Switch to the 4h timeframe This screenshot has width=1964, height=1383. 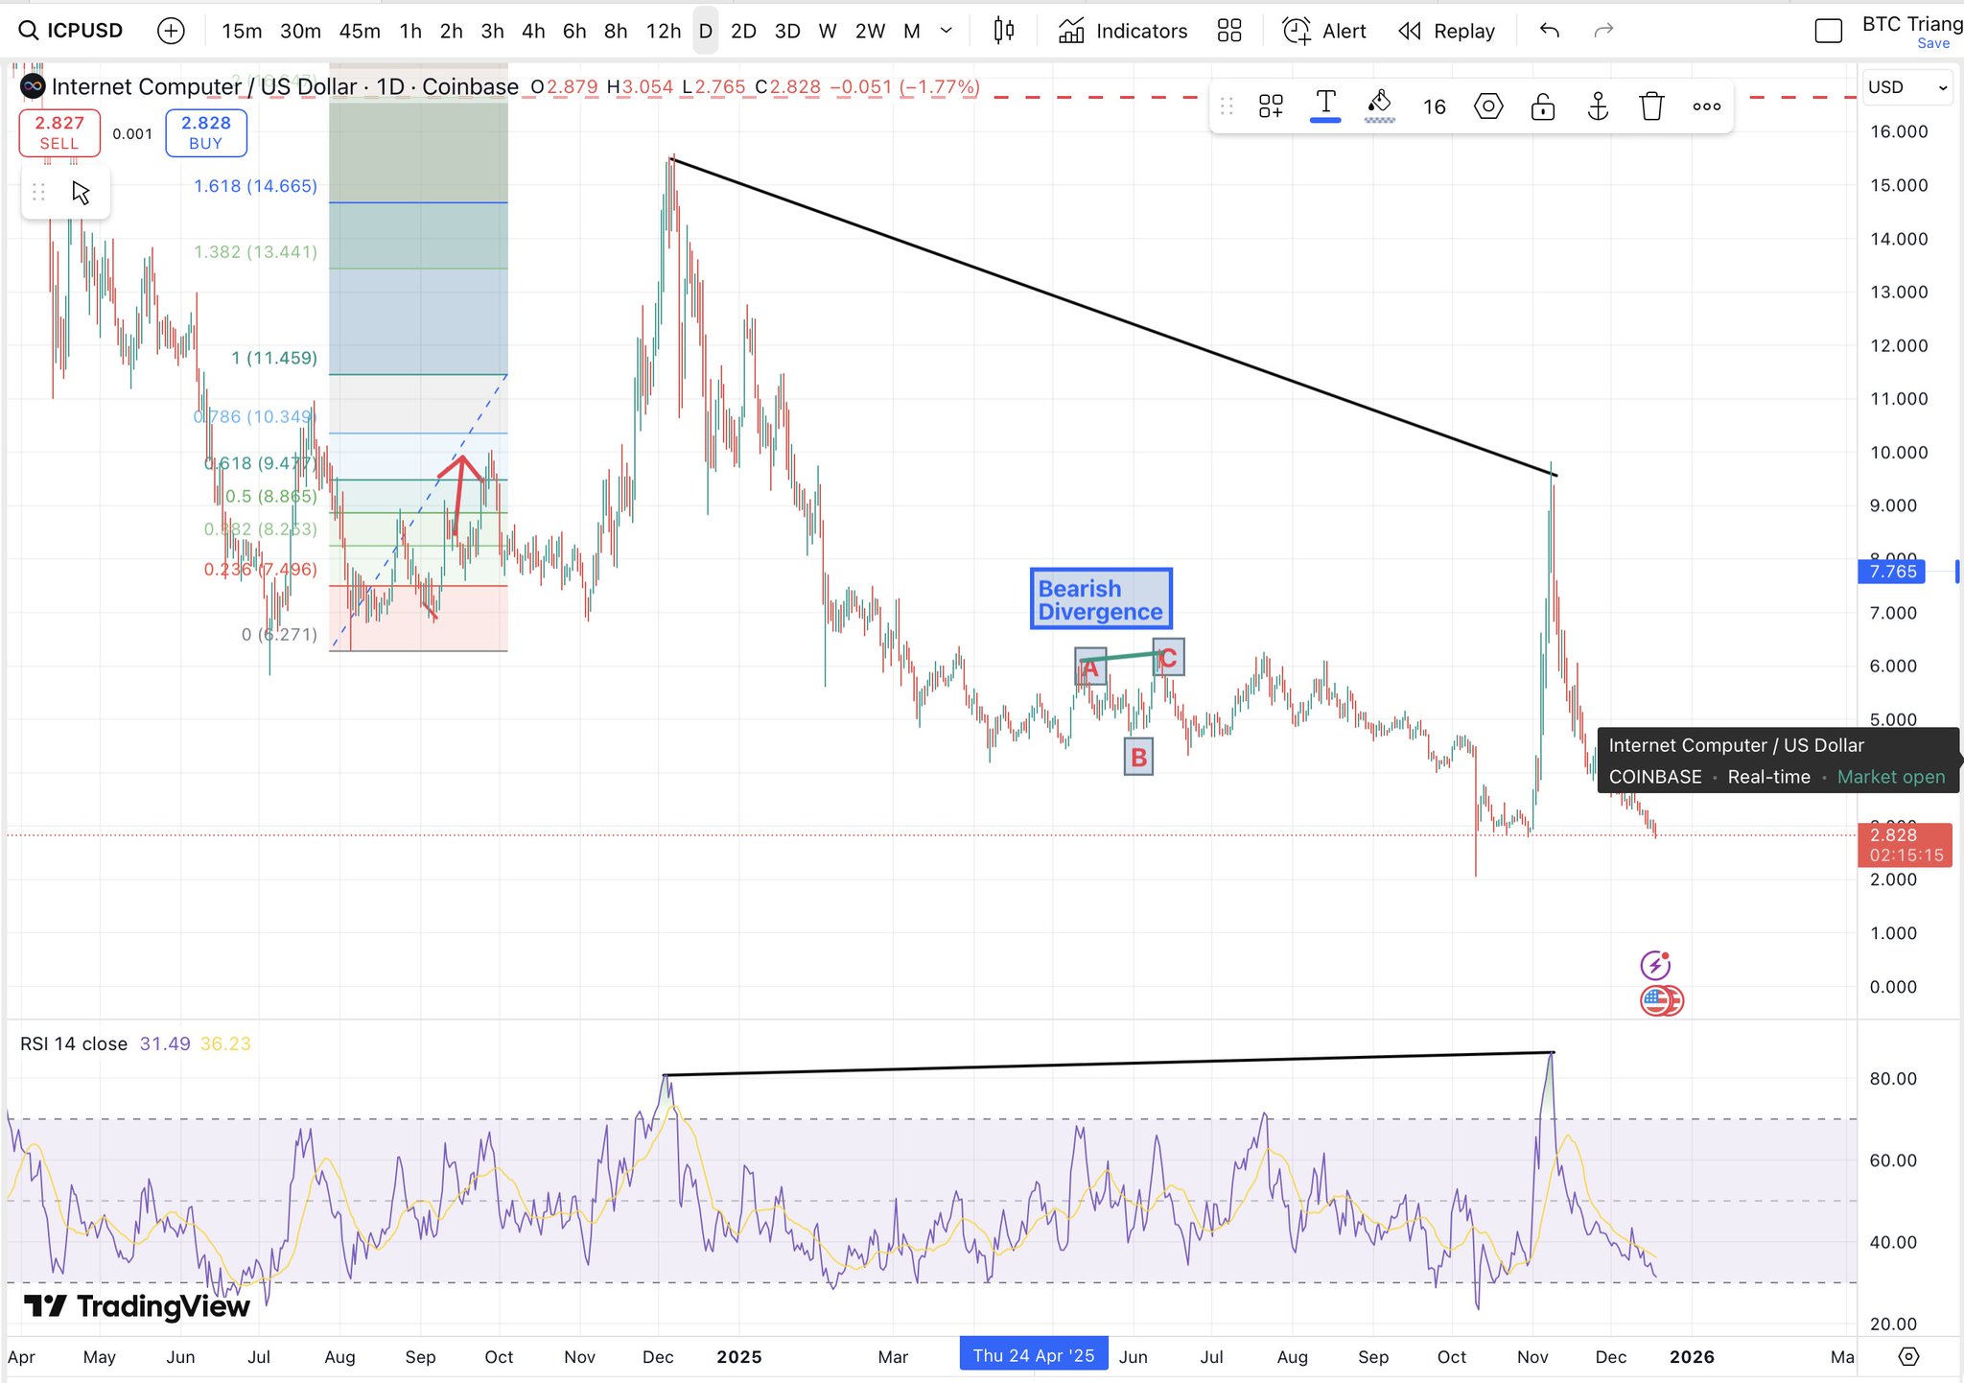click(533, 31)
